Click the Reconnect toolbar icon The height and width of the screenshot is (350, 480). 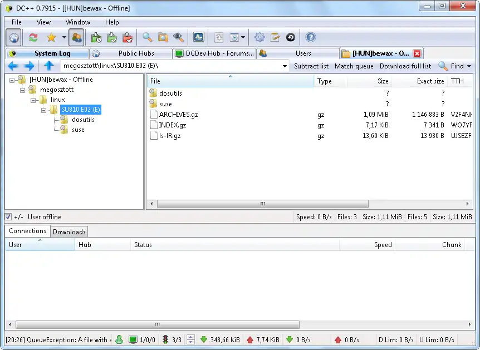coord(33,37)
